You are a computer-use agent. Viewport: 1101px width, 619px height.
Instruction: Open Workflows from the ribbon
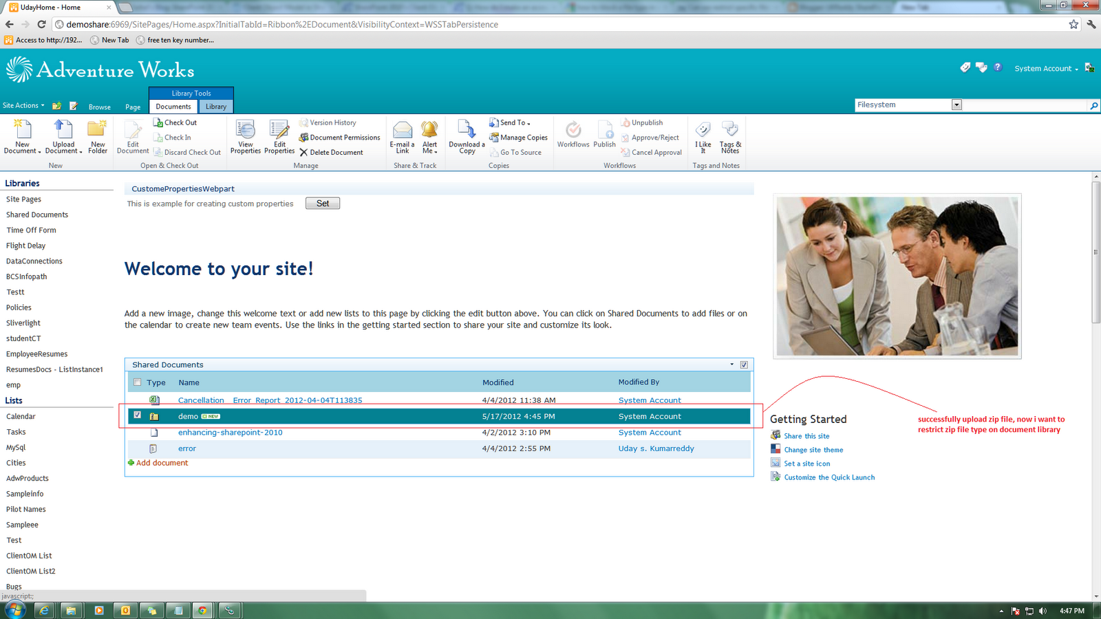(573, 135)
